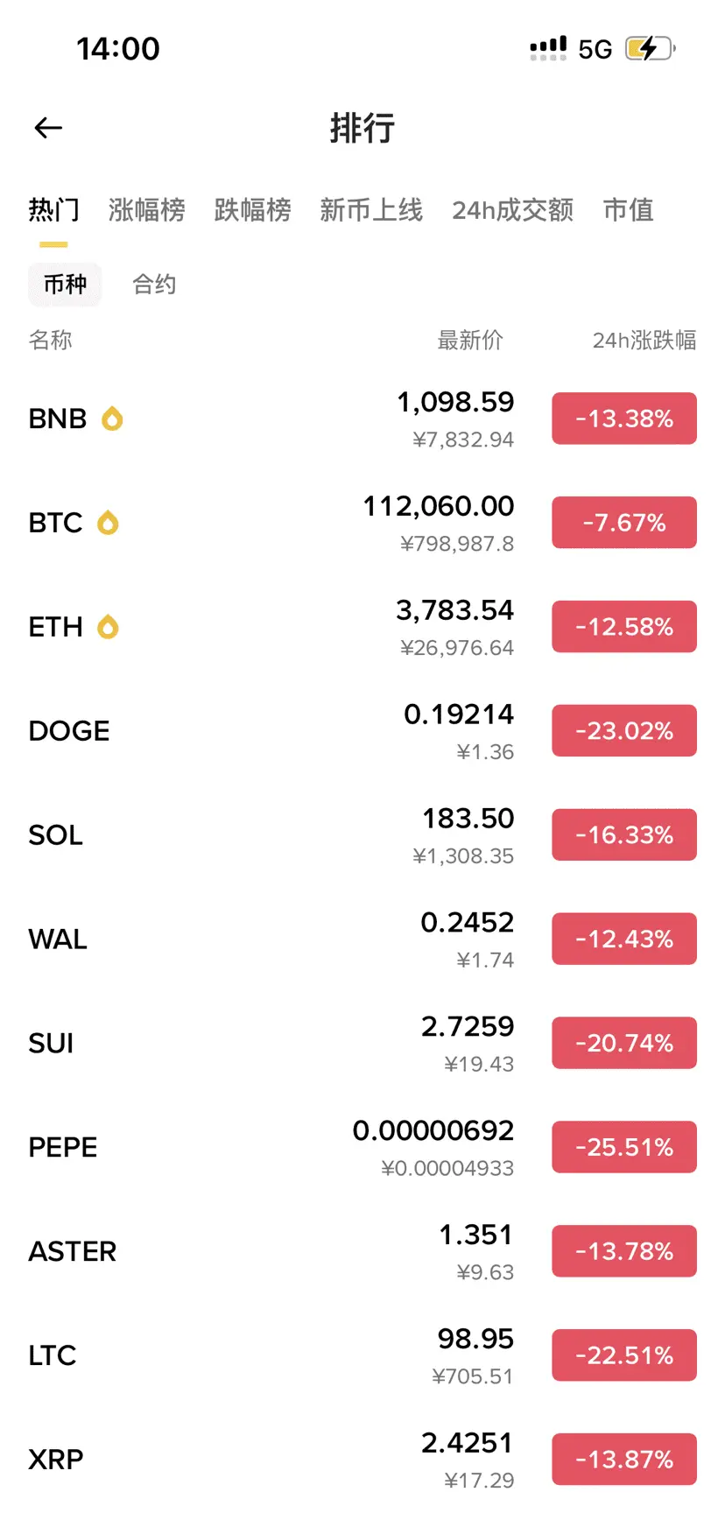Tap the LTC -22.51% change badge
The image size is (725, 1520).
pos(624,1355)
